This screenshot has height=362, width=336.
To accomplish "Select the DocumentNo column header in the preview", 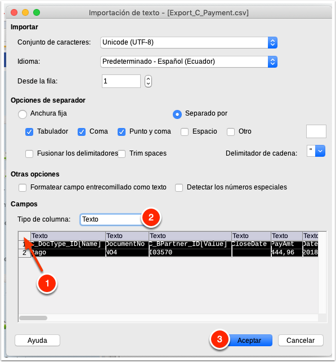I will click(x=127, y=236).
